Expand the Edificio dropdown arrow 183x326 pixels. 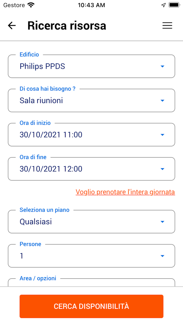tap(162, 67)
